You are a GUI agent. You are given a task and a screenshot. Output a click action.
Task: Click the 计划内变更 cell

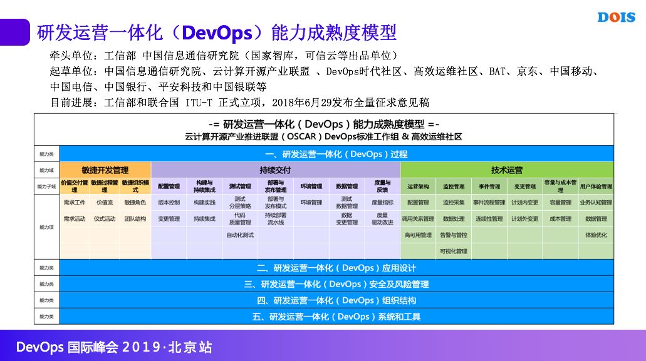pos(525,202)
